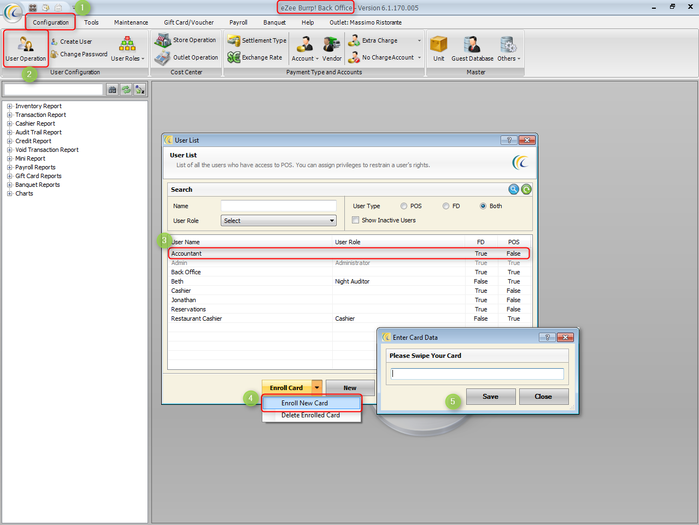Open Guest Database
This screenshot has width=699, height=525.
click(472, 49)
